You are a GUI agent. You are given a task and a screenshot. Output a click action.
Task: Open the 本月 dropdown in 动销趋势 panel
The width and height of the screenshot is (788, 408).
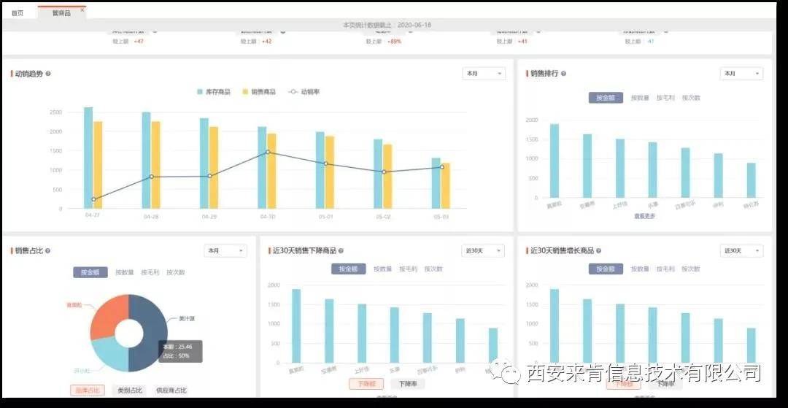[484, 74]
